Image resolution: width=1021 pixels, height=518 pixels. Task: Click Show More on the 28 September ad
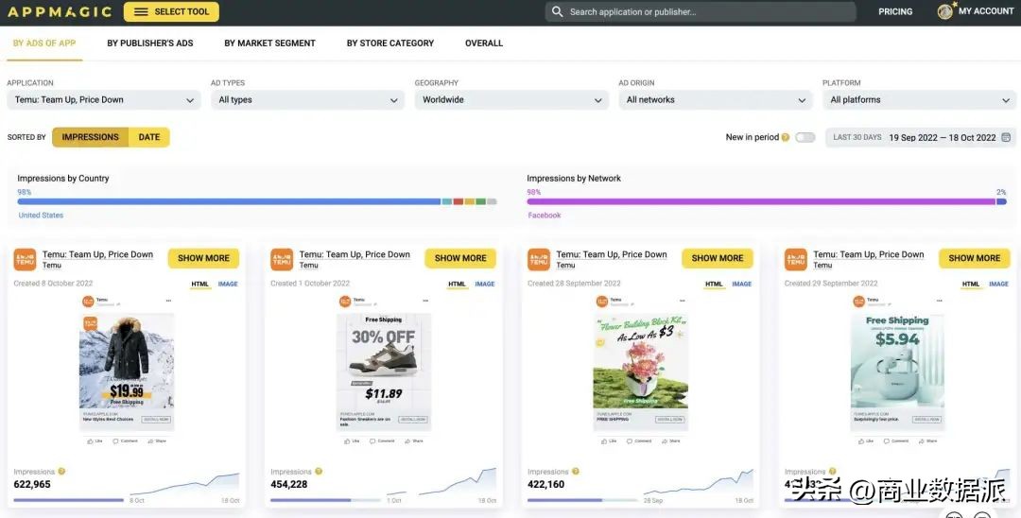[x=718, y=258]
